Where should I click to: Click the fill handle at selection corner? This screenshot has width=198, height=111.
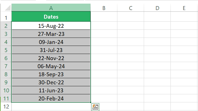[91, 102]
